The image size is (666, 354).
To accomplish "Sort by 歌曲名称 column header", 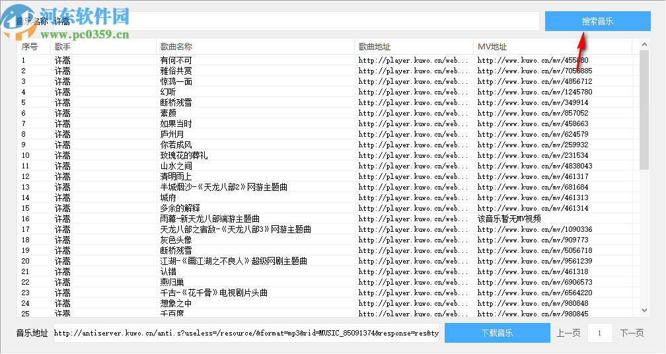I will tap(255, 47).
